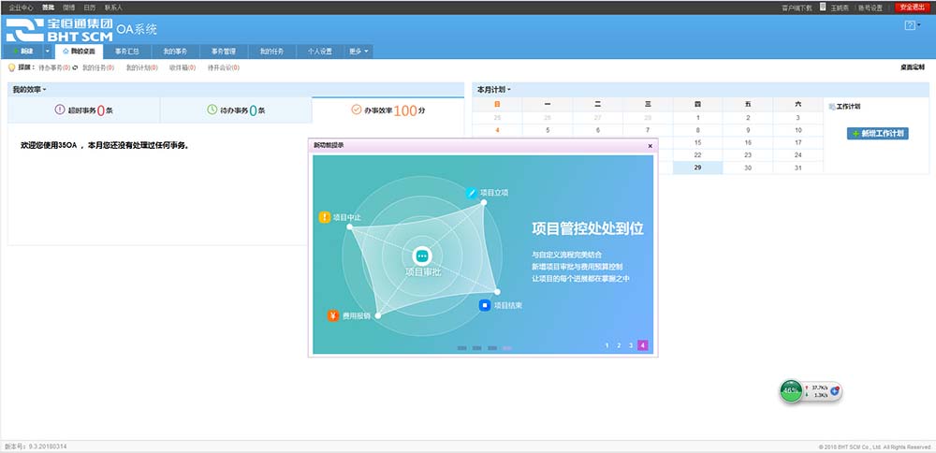Click the 桌面定制 link
Screen dimensions: 936x453
912,68
